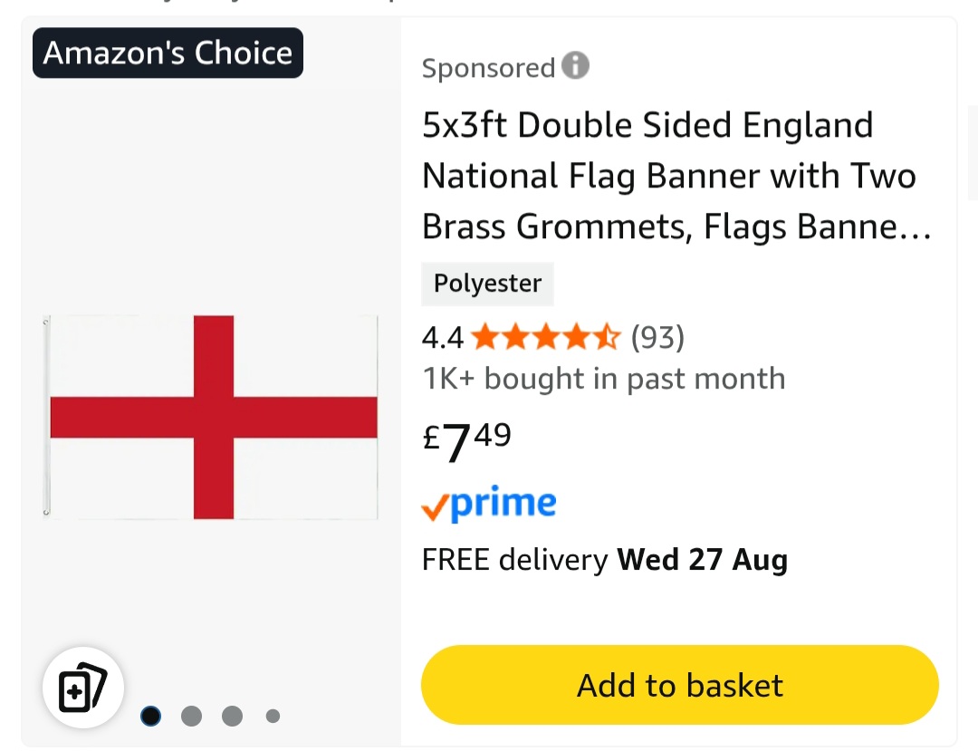This screenshot has width=978, height=751.
Task: Click the Polyester material tag
Action: pos(487,284)
